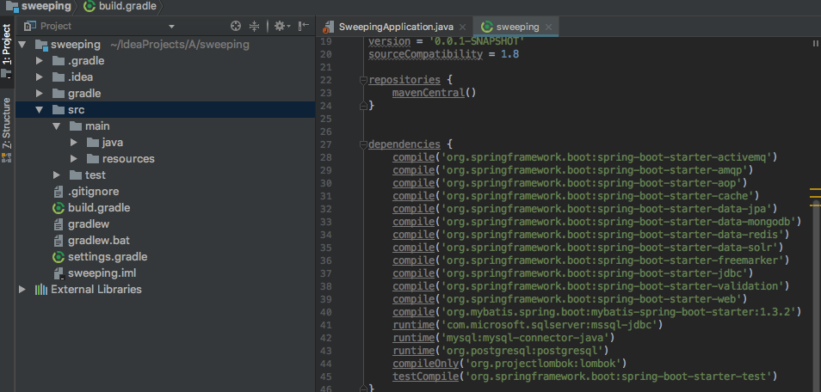Fold the repositories block at line 22
The width and height of the screenshot is (821, 392).
(x=363, y=80)
